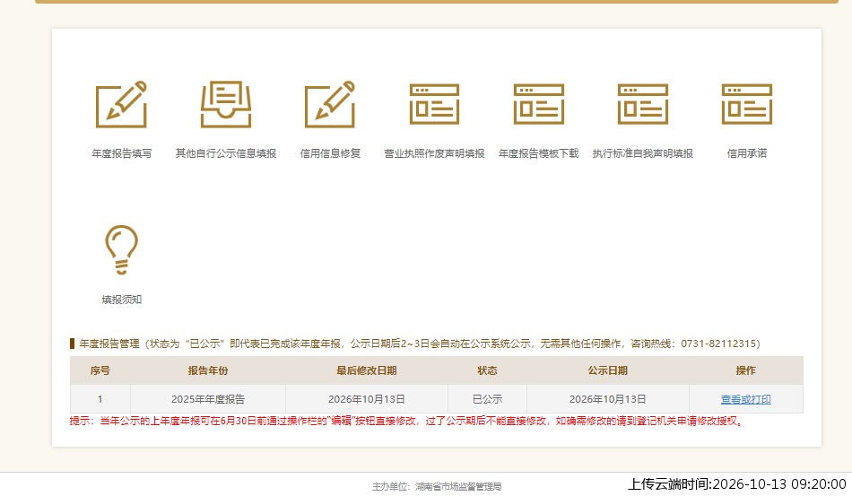Click the 已公示 status cell
Viewport: 852px width, 496px height.
click(x=487, y=399)
